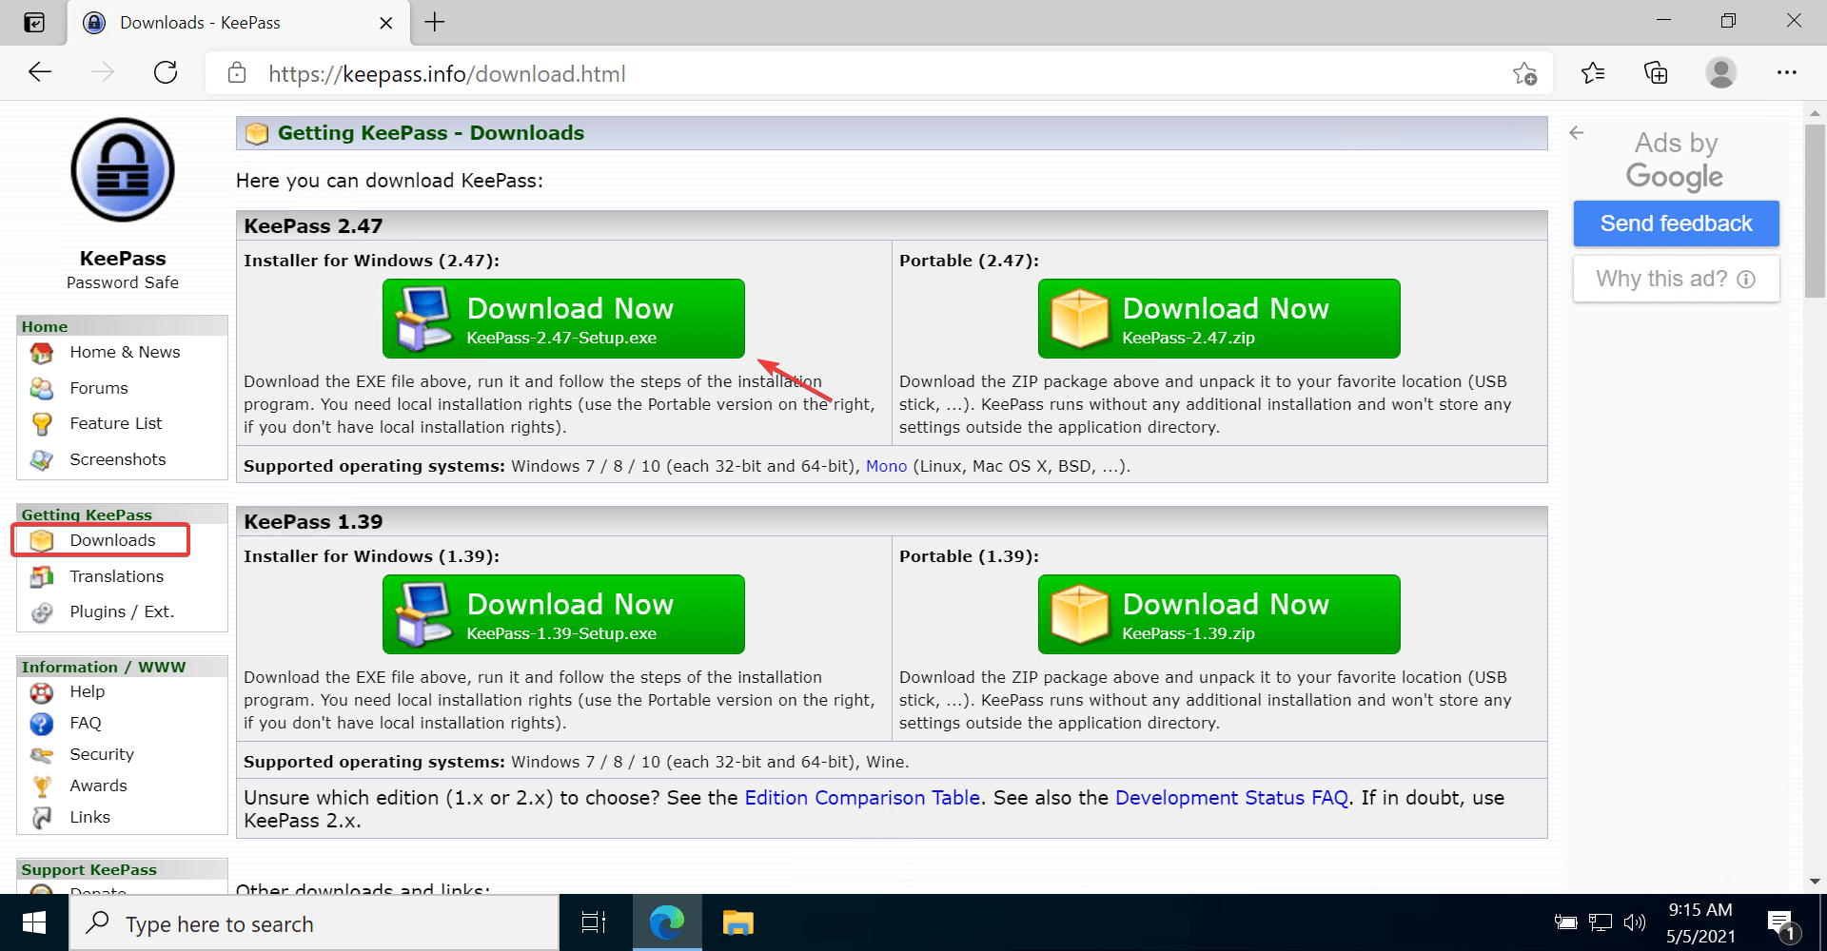Click the Screenshots icon in the sidebar
The height and width of the screenshot is (951, 1827).
coord(42,459)
